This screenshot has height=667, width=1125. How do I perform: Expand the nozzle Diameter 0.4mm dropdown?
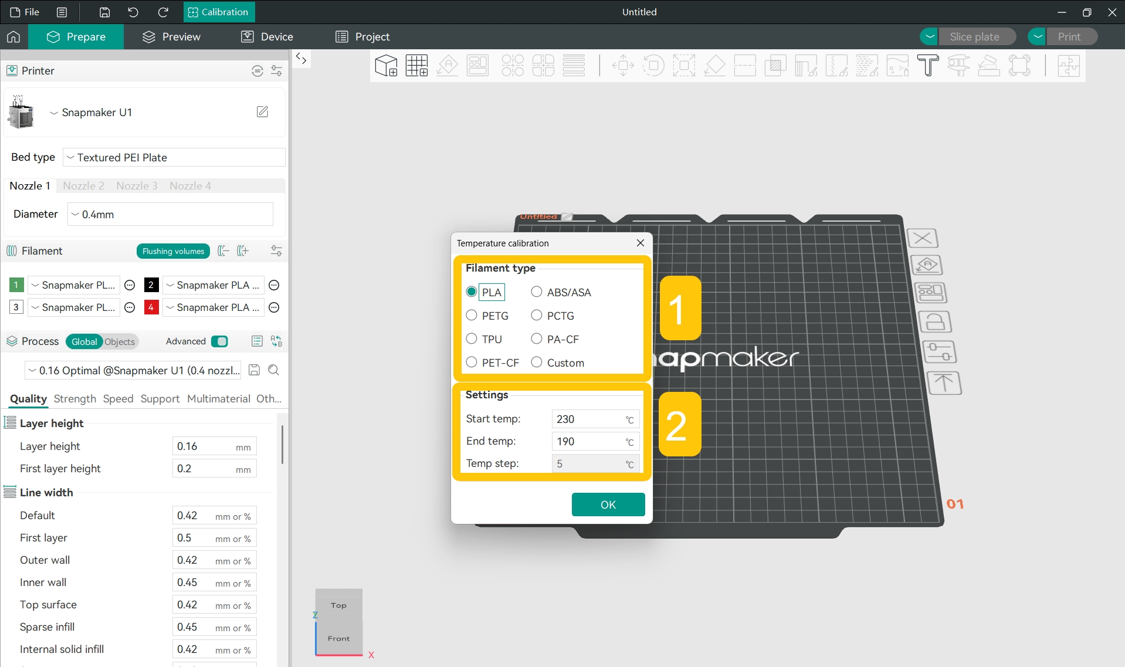[170, 214]
